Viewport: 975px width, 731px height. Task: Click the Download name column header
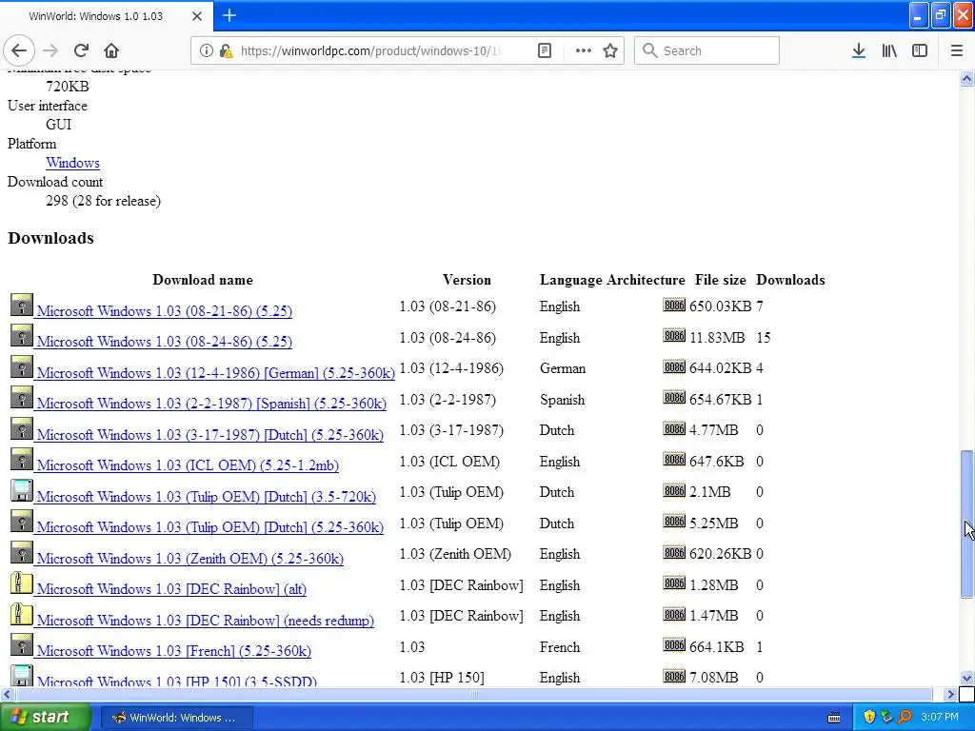(x=203, y=280)
